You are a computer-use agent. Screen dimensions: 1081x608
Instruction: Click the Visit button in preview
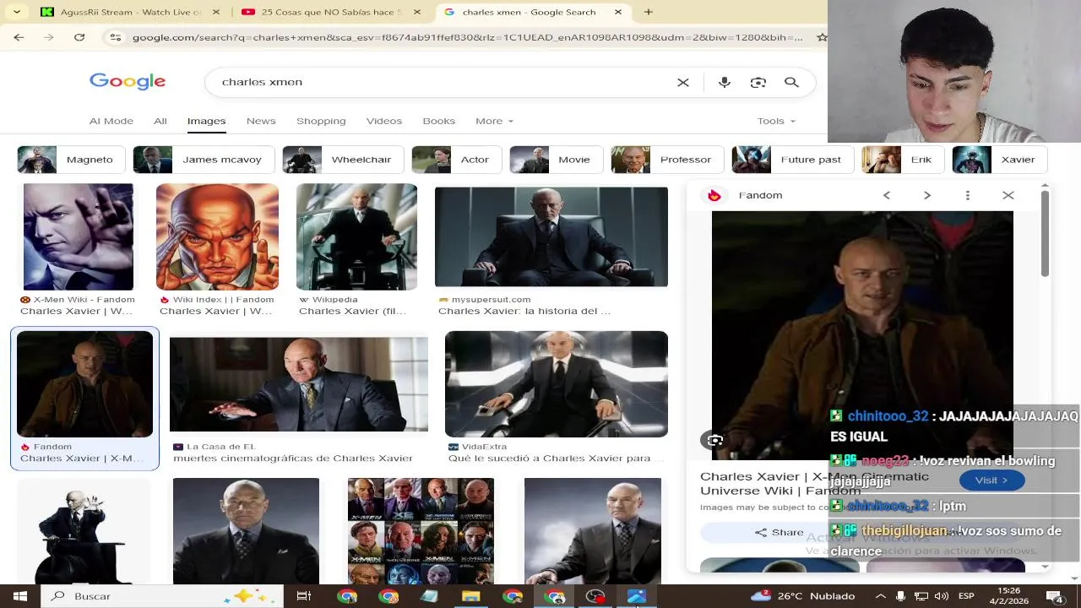[991, 480]
